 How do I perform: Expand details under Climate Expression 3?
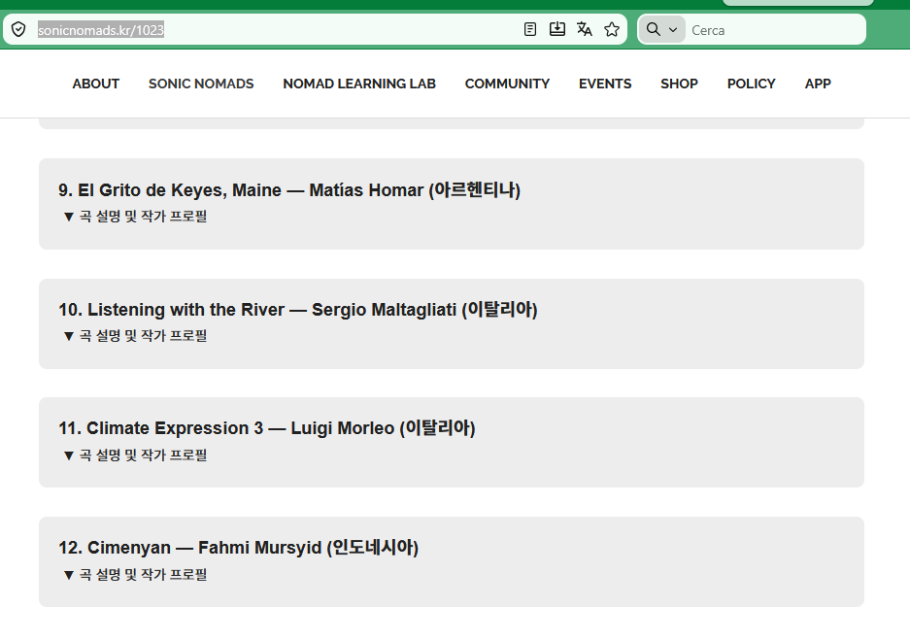point(135,455)
